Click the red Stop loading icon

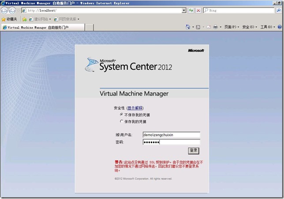[x=198, y=11]
